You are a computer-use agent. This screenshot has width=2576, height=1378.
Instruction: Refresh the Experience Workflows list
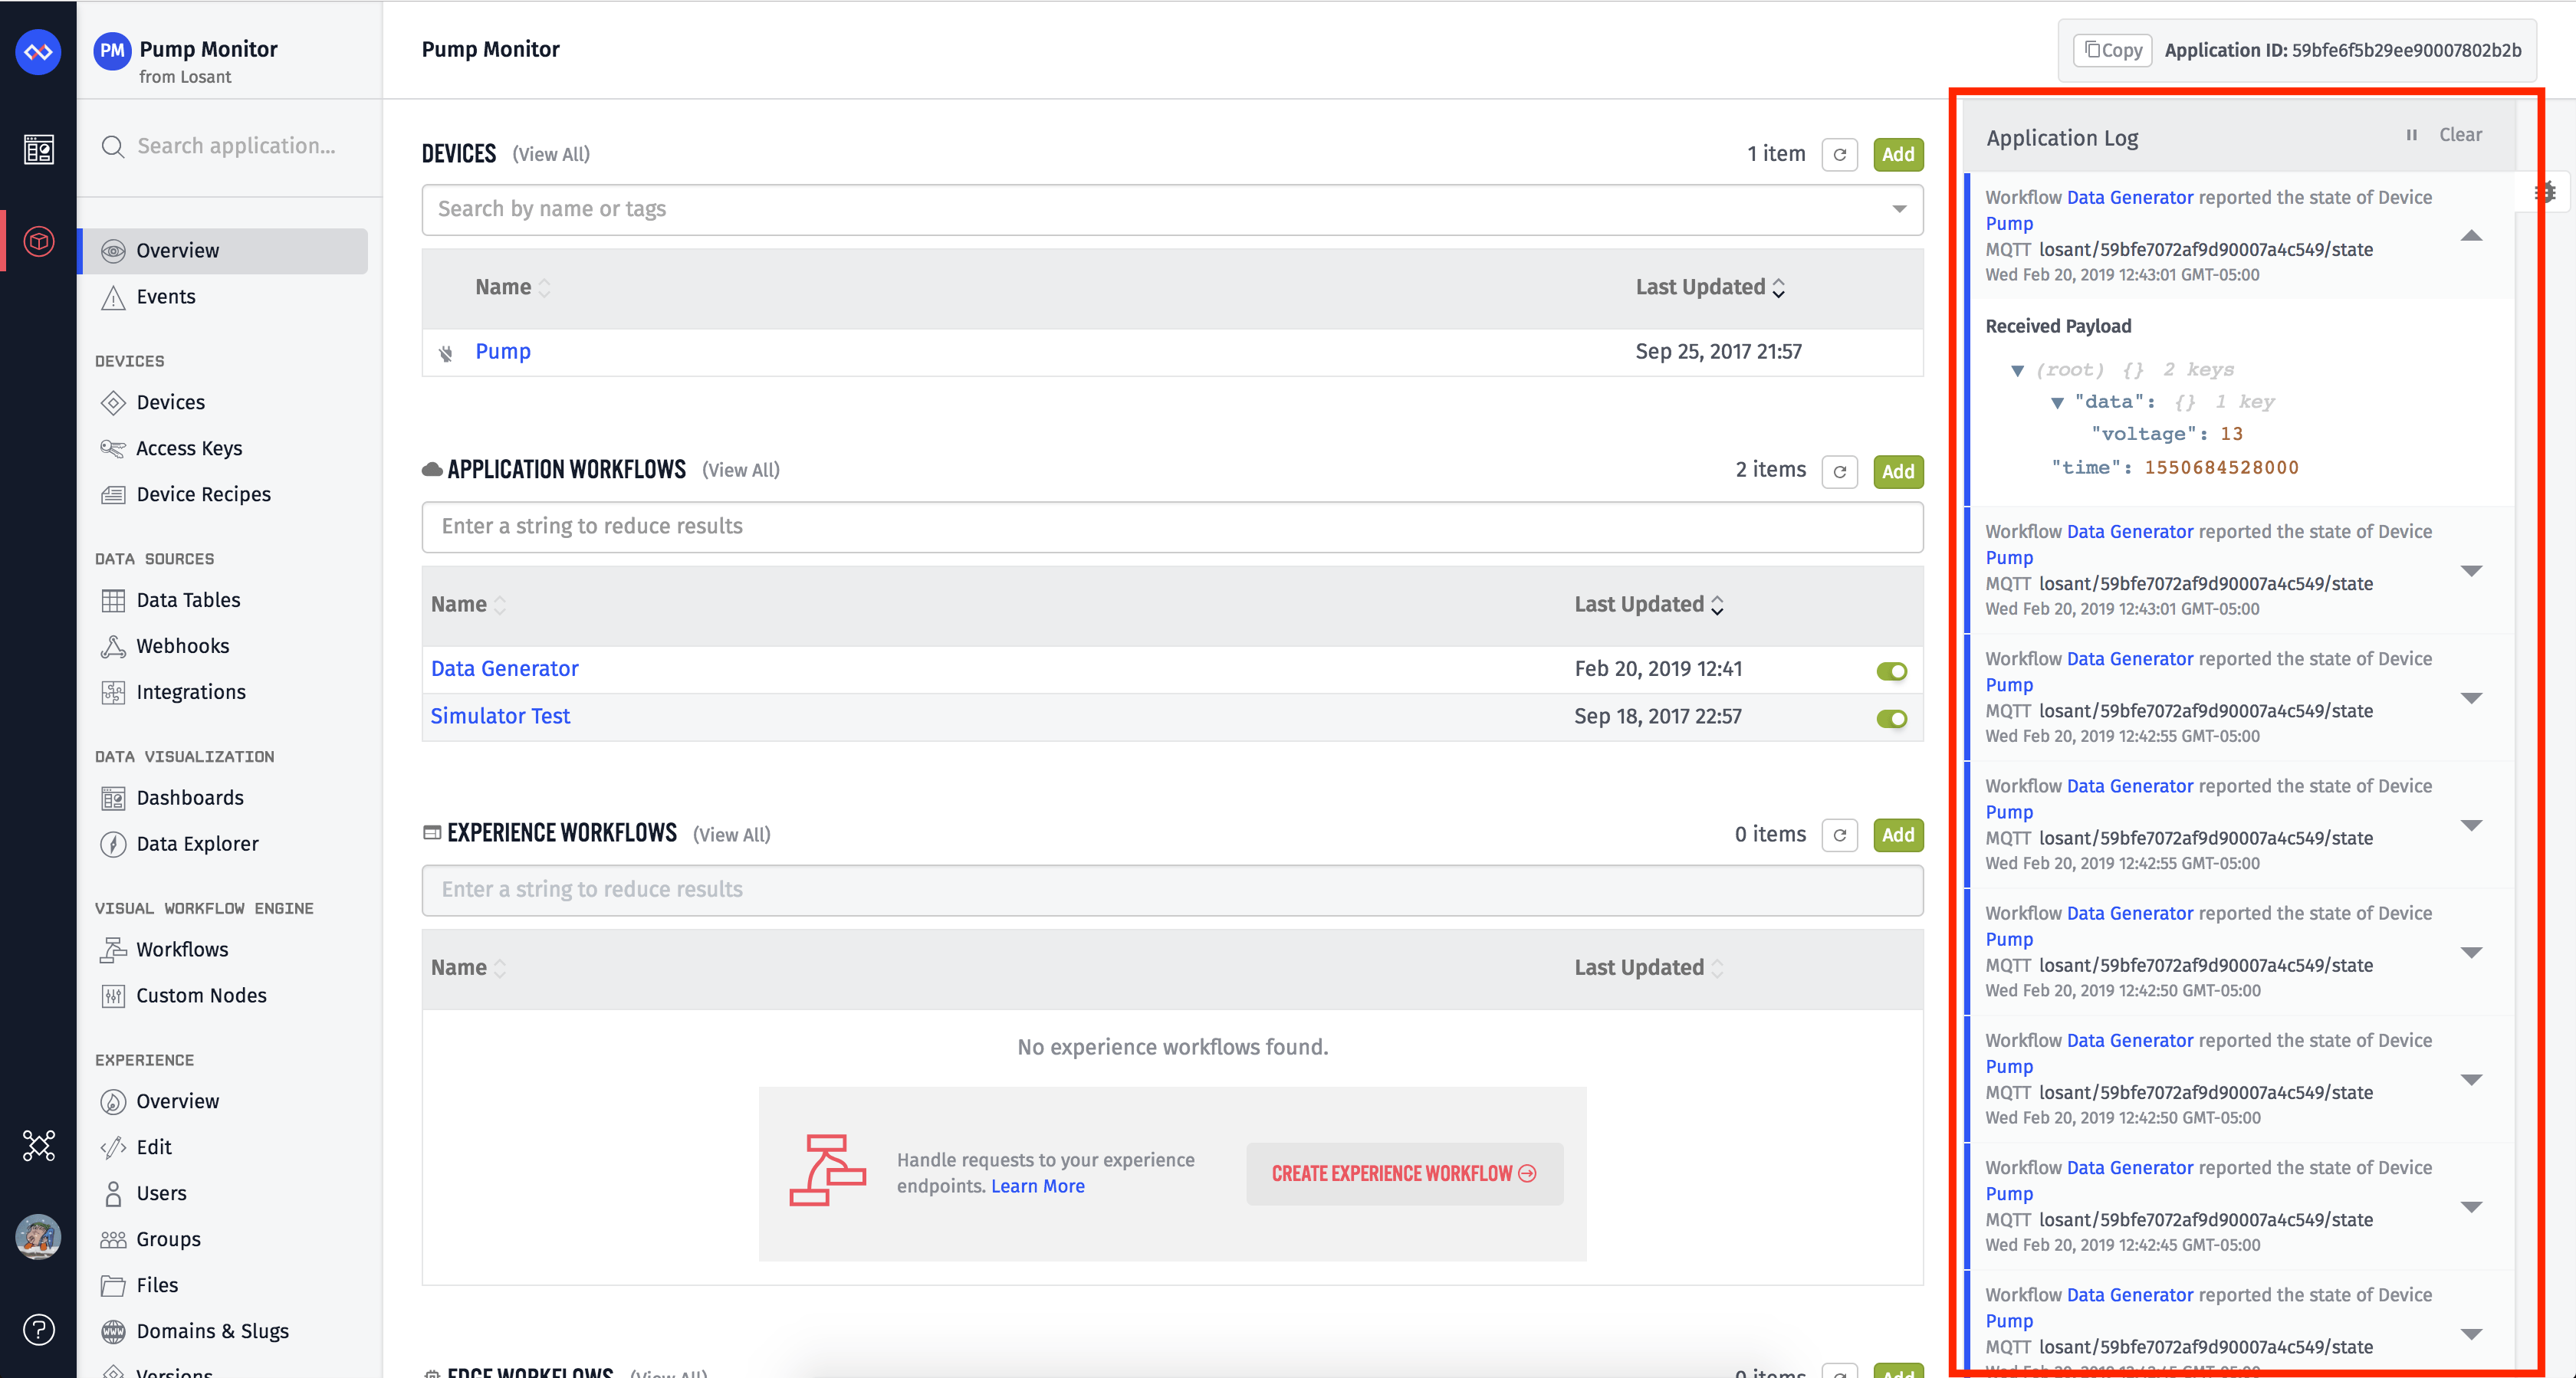pos(1839,835)
